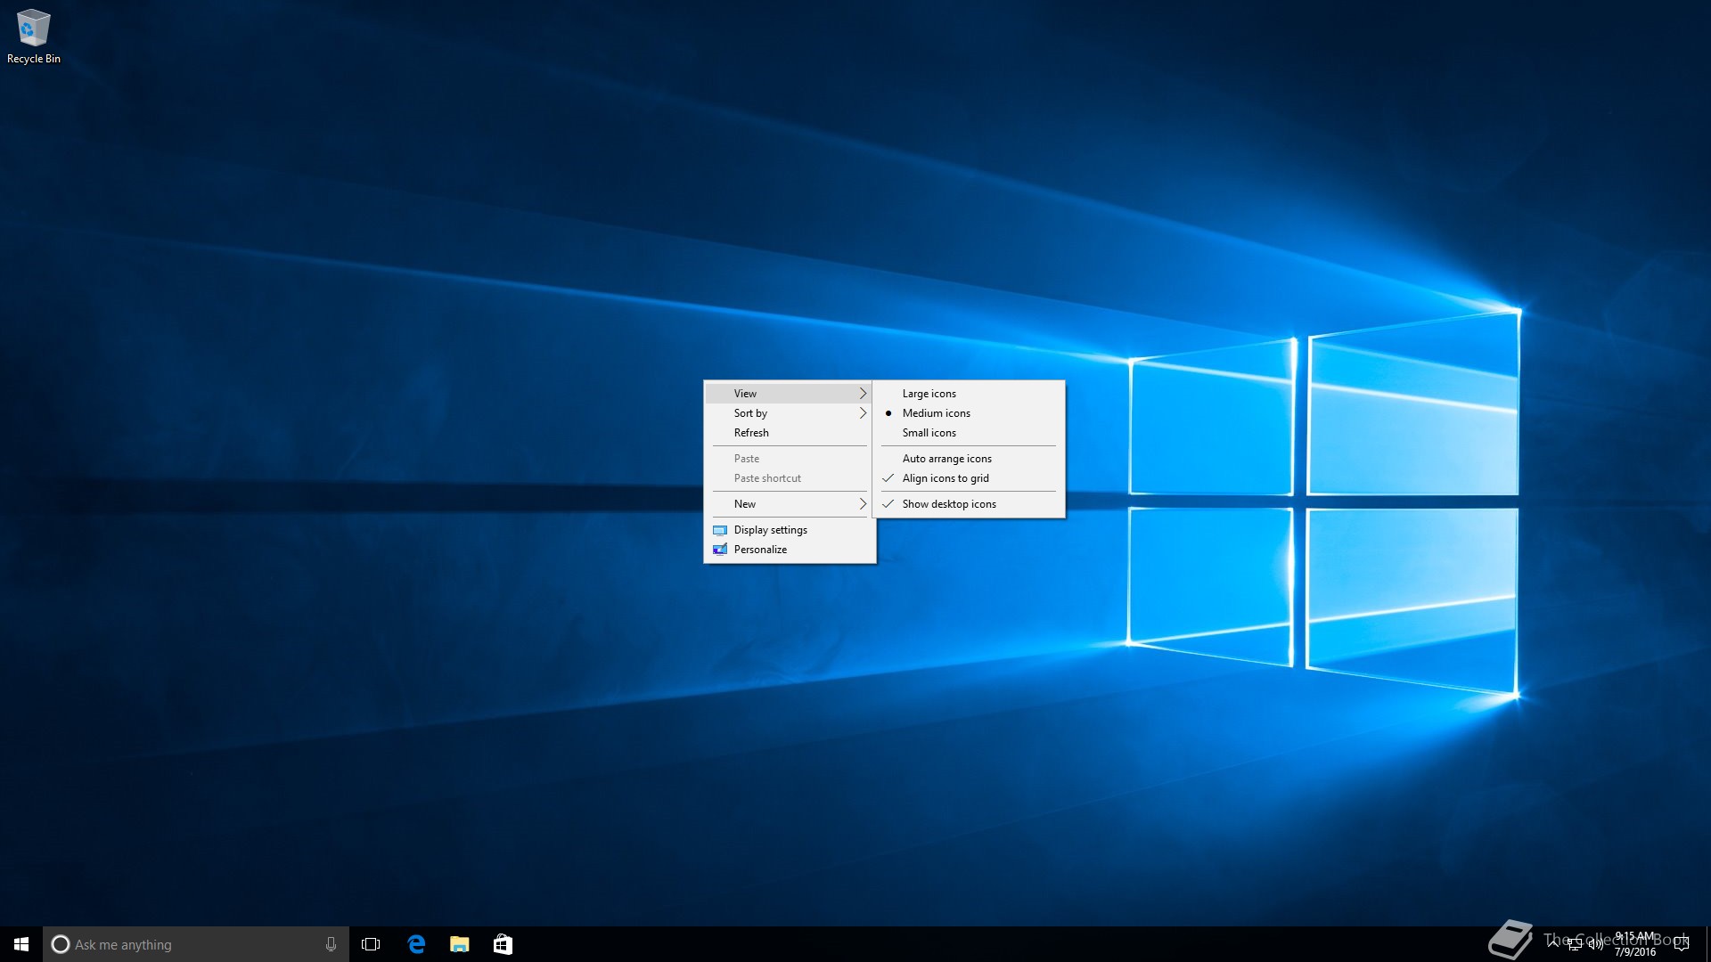Click the New menu entry

790,504
